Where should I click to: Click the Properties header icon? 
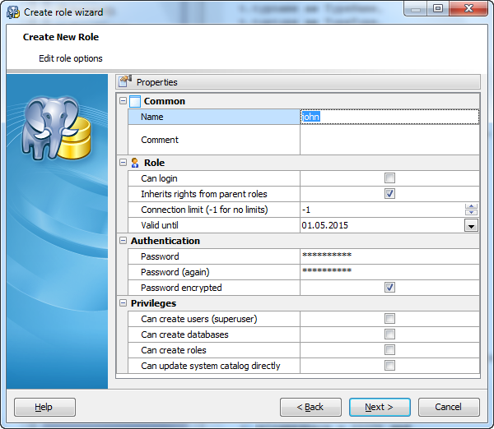(x=125, y=81)
